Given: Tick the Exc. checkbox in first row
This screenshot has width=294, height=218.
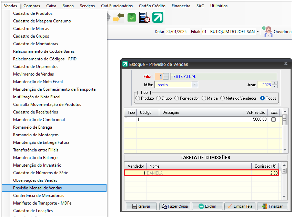Looking at the screenshot, I should click(273, 119).
